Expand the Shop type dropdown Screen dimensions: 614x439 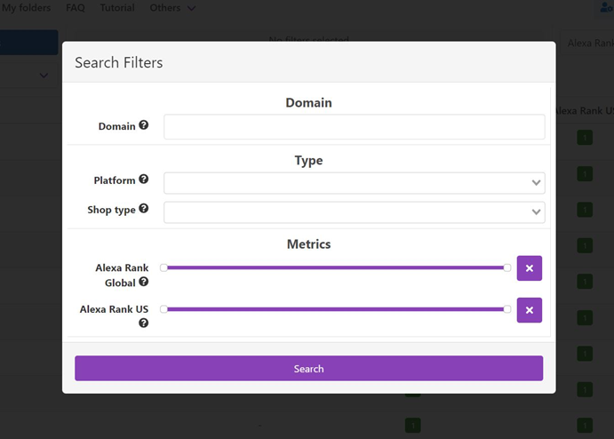click(354, 212)
